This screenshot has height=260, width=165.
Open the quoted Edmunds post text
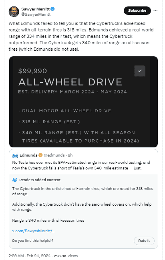(x=81, y=165)
